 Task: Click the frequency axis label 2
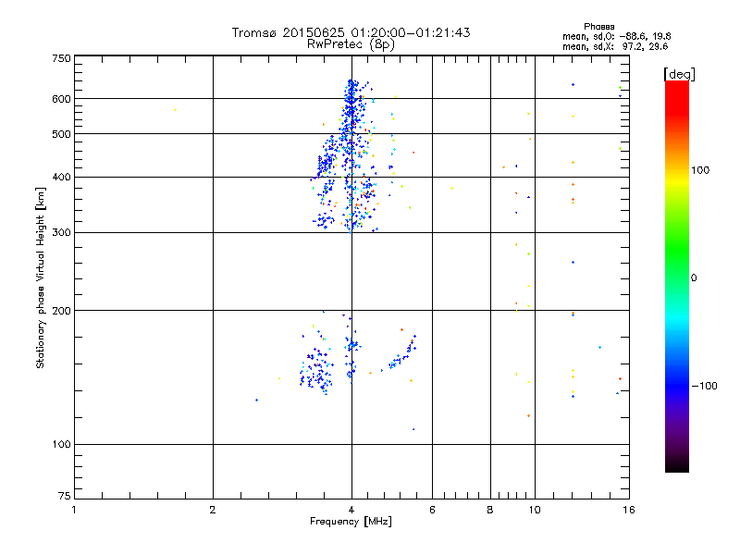click(213, 510)
